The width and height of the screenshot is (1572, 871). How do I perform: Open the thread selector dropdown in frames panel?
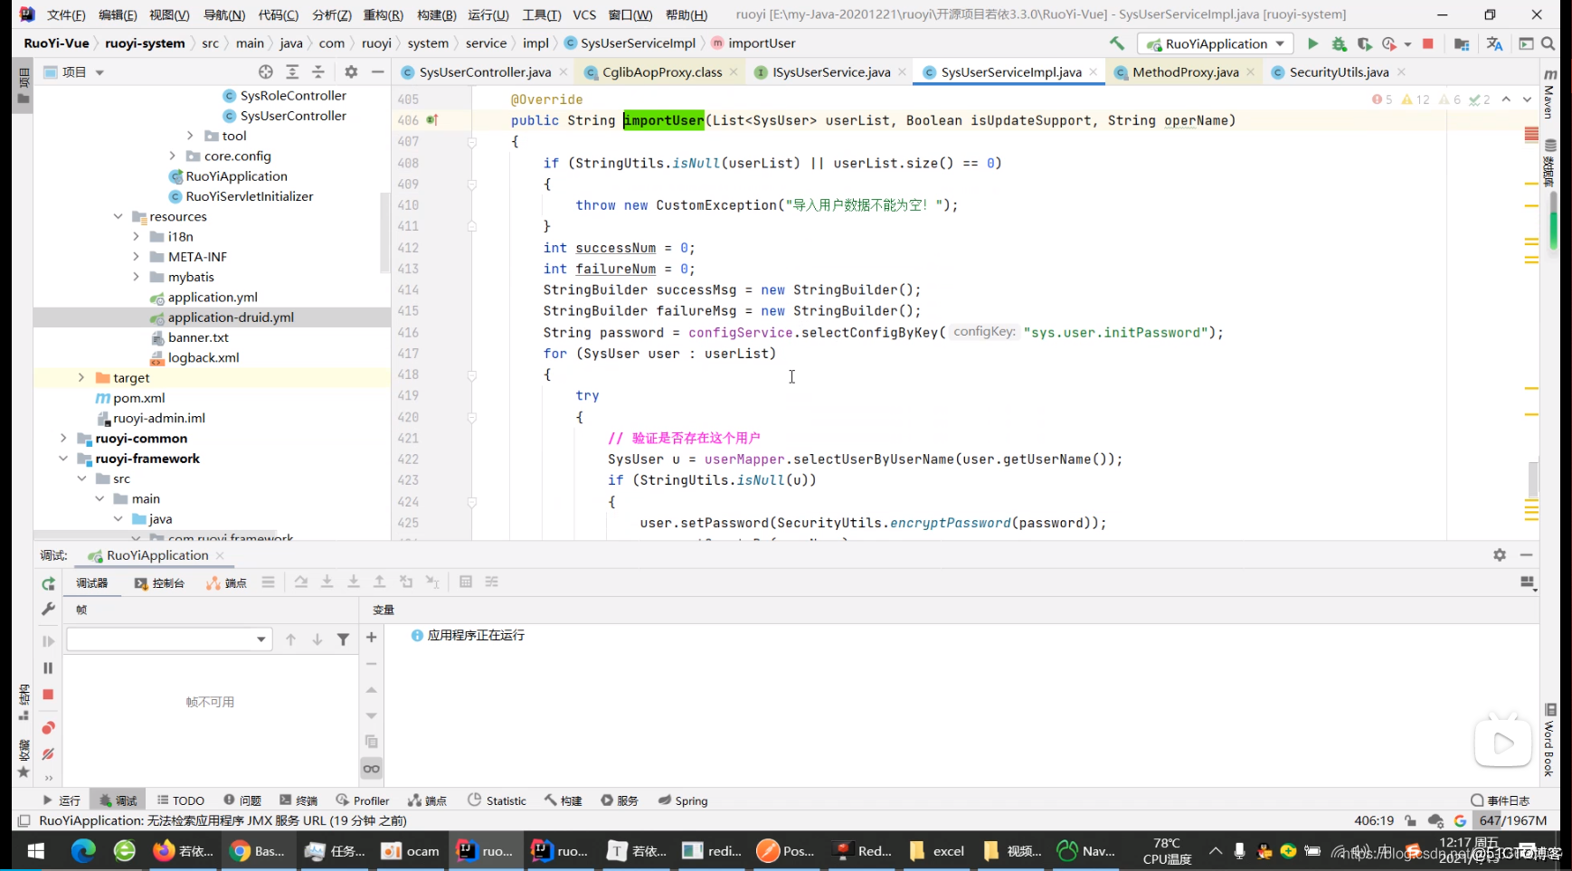(x=169, y=639)
